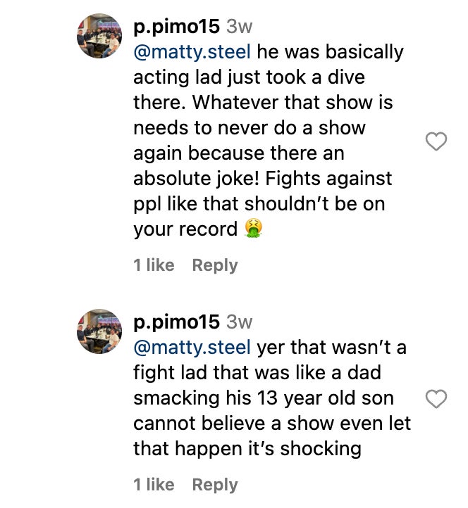Click the 3w timestamp on the shocking comment
468x508 pixels.
(239, 322)
